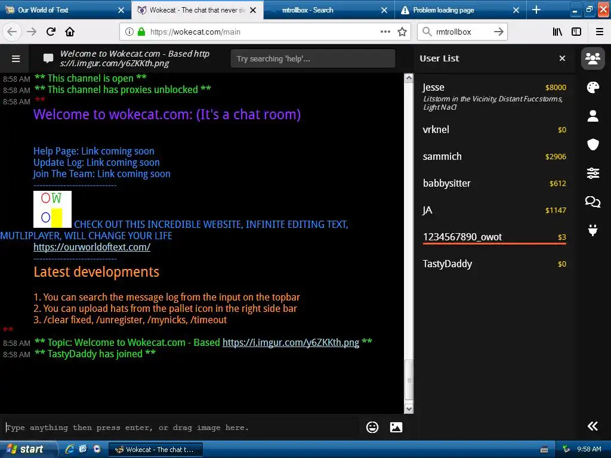Click the Wokecat taskbar button
This screenshot has width=611, height=458.
[x=156, y=450]
